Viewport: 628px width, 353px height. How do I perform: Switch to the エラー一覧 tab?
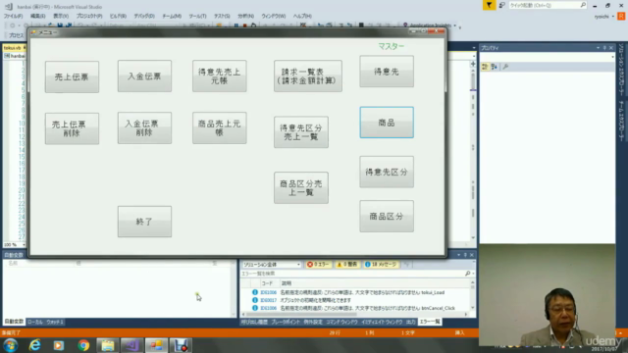(430, 322)
